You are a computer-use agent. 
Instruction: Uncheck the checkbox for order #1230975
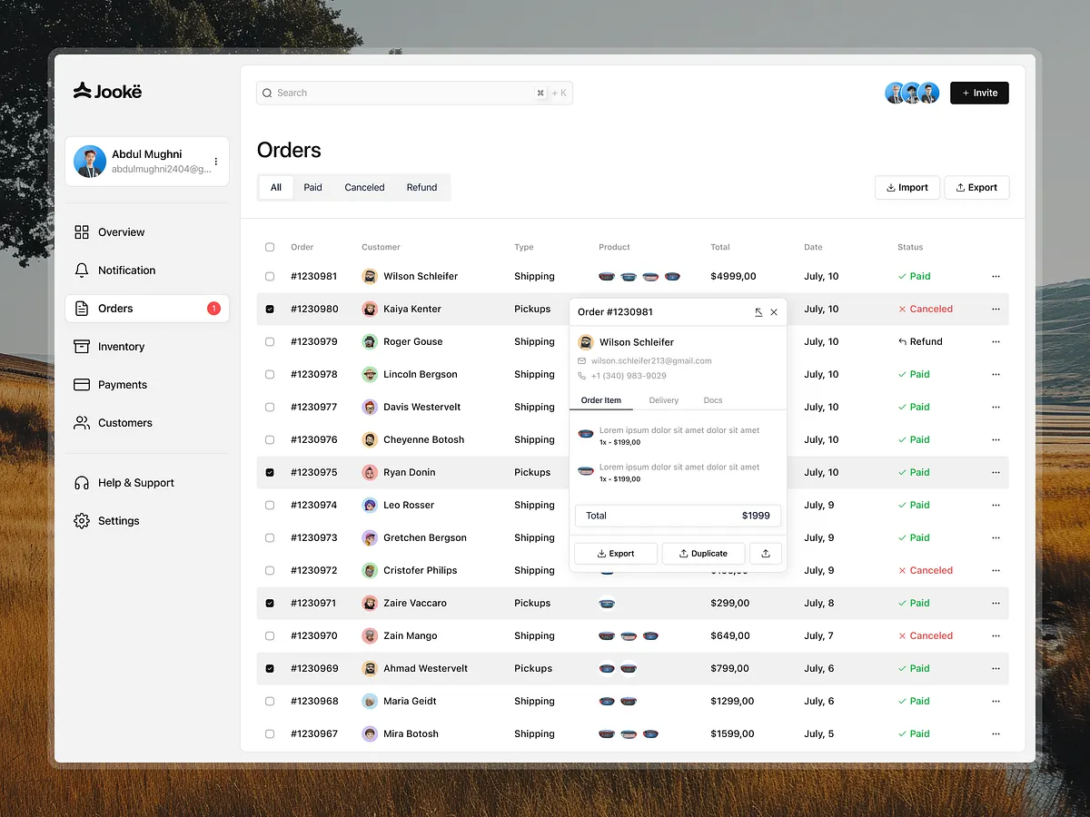[x=269, y=472]
